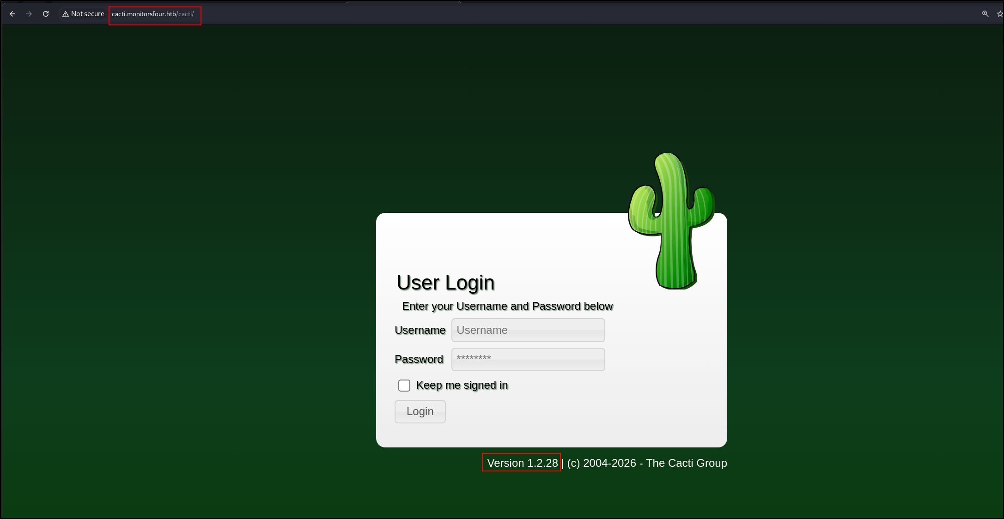
Task: Focus the Username input field
Action: pyautogui.click(x=528, y=330)
